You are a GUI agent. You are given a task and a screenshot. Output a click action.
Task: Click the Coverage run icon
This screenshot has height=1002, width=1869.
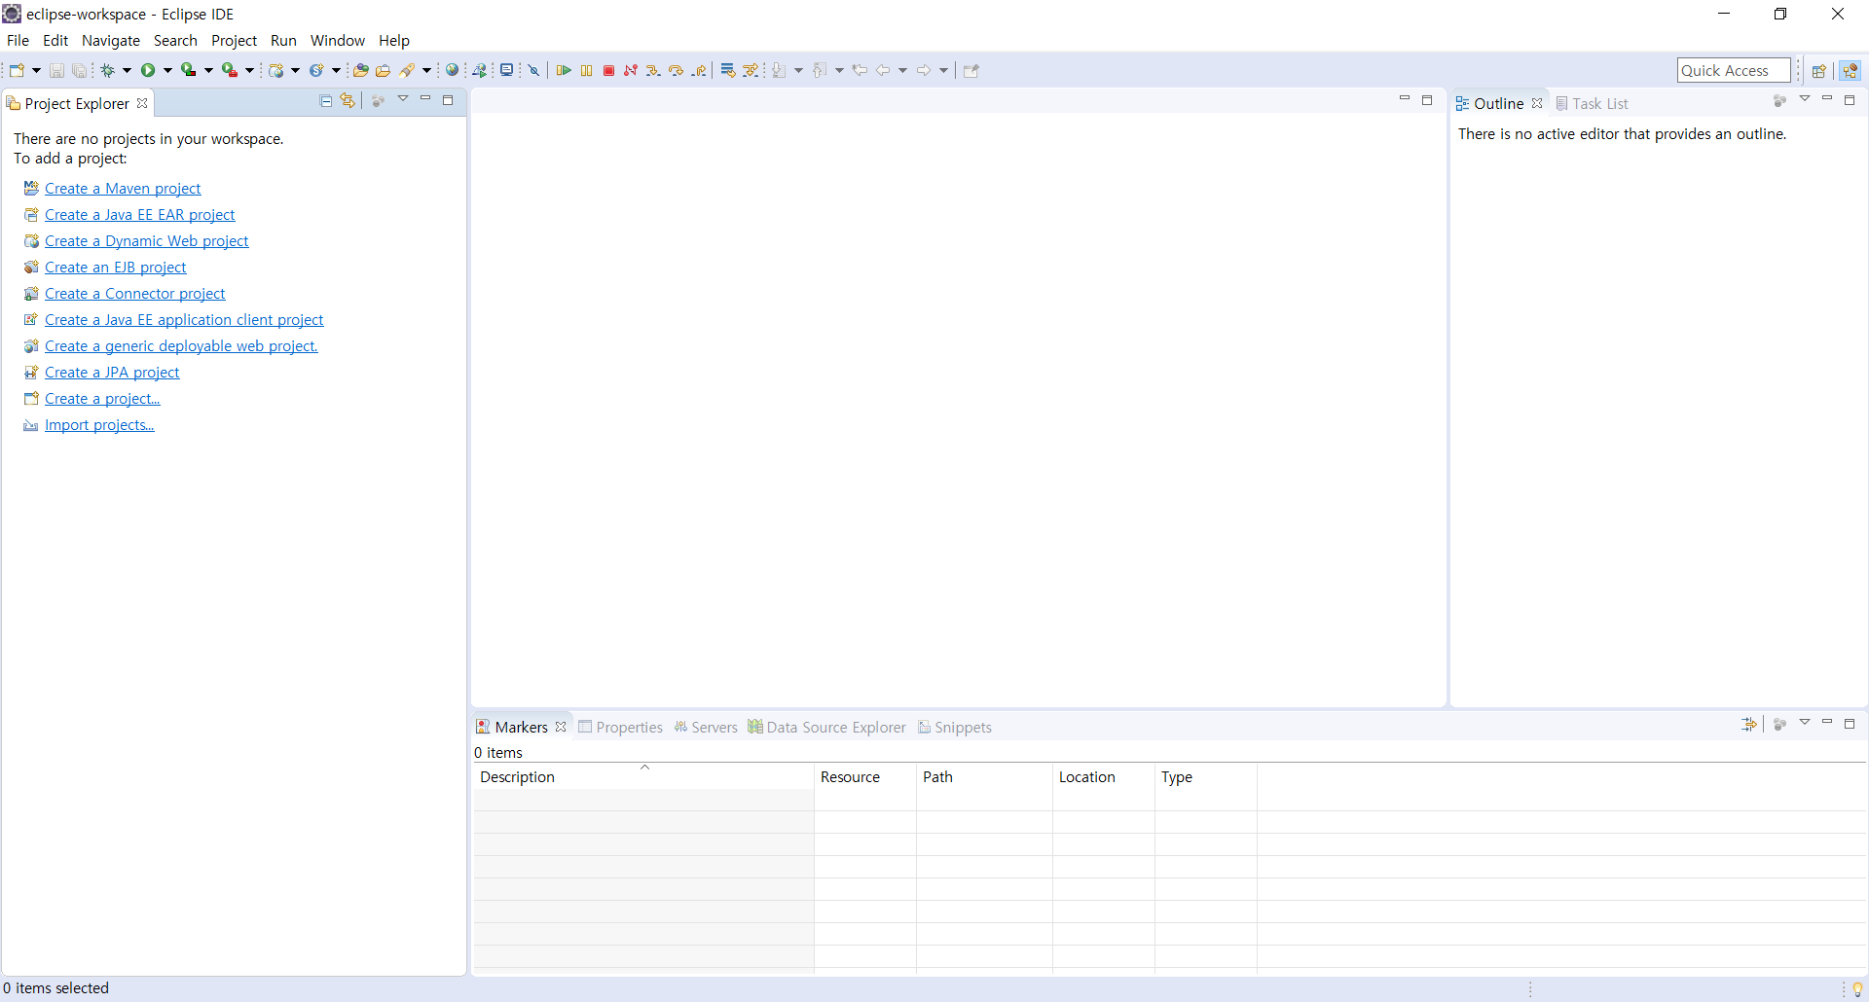tap(189, 70)
